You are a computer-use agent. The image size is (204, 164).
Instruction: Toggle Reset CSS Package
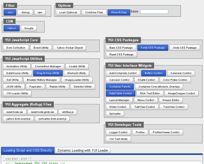[121, 54]
